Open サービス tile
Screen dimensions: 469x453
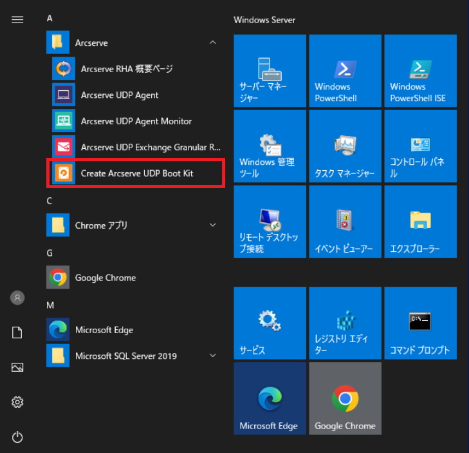pos(270,323)
